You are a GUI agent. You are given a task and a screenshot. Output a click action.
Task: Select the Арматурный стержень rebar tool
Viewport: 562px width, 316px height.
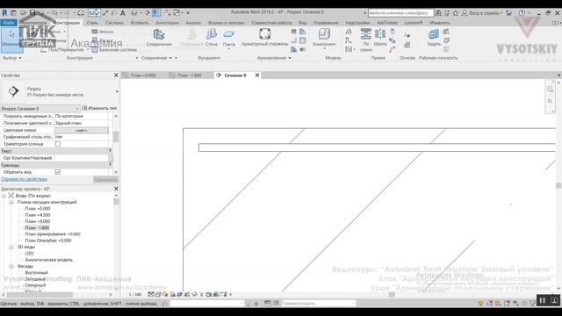coord(265,38)
